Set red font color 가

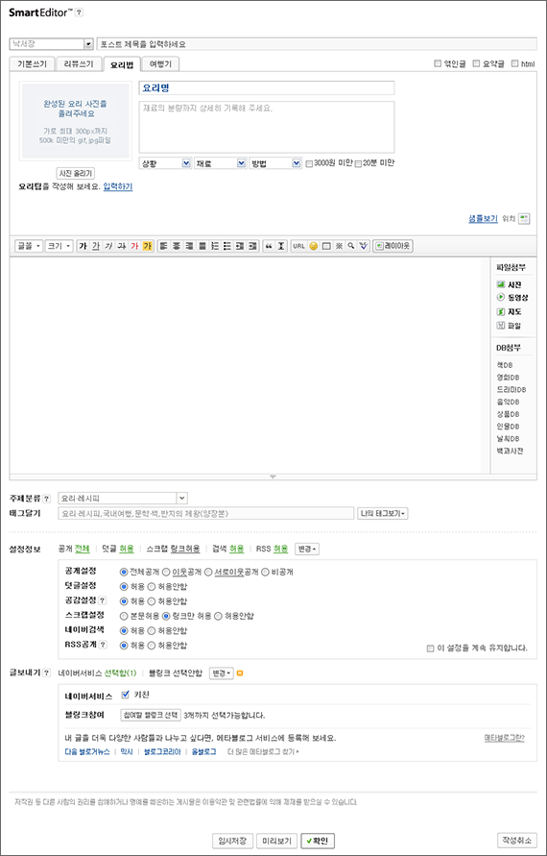pos(134,246)
